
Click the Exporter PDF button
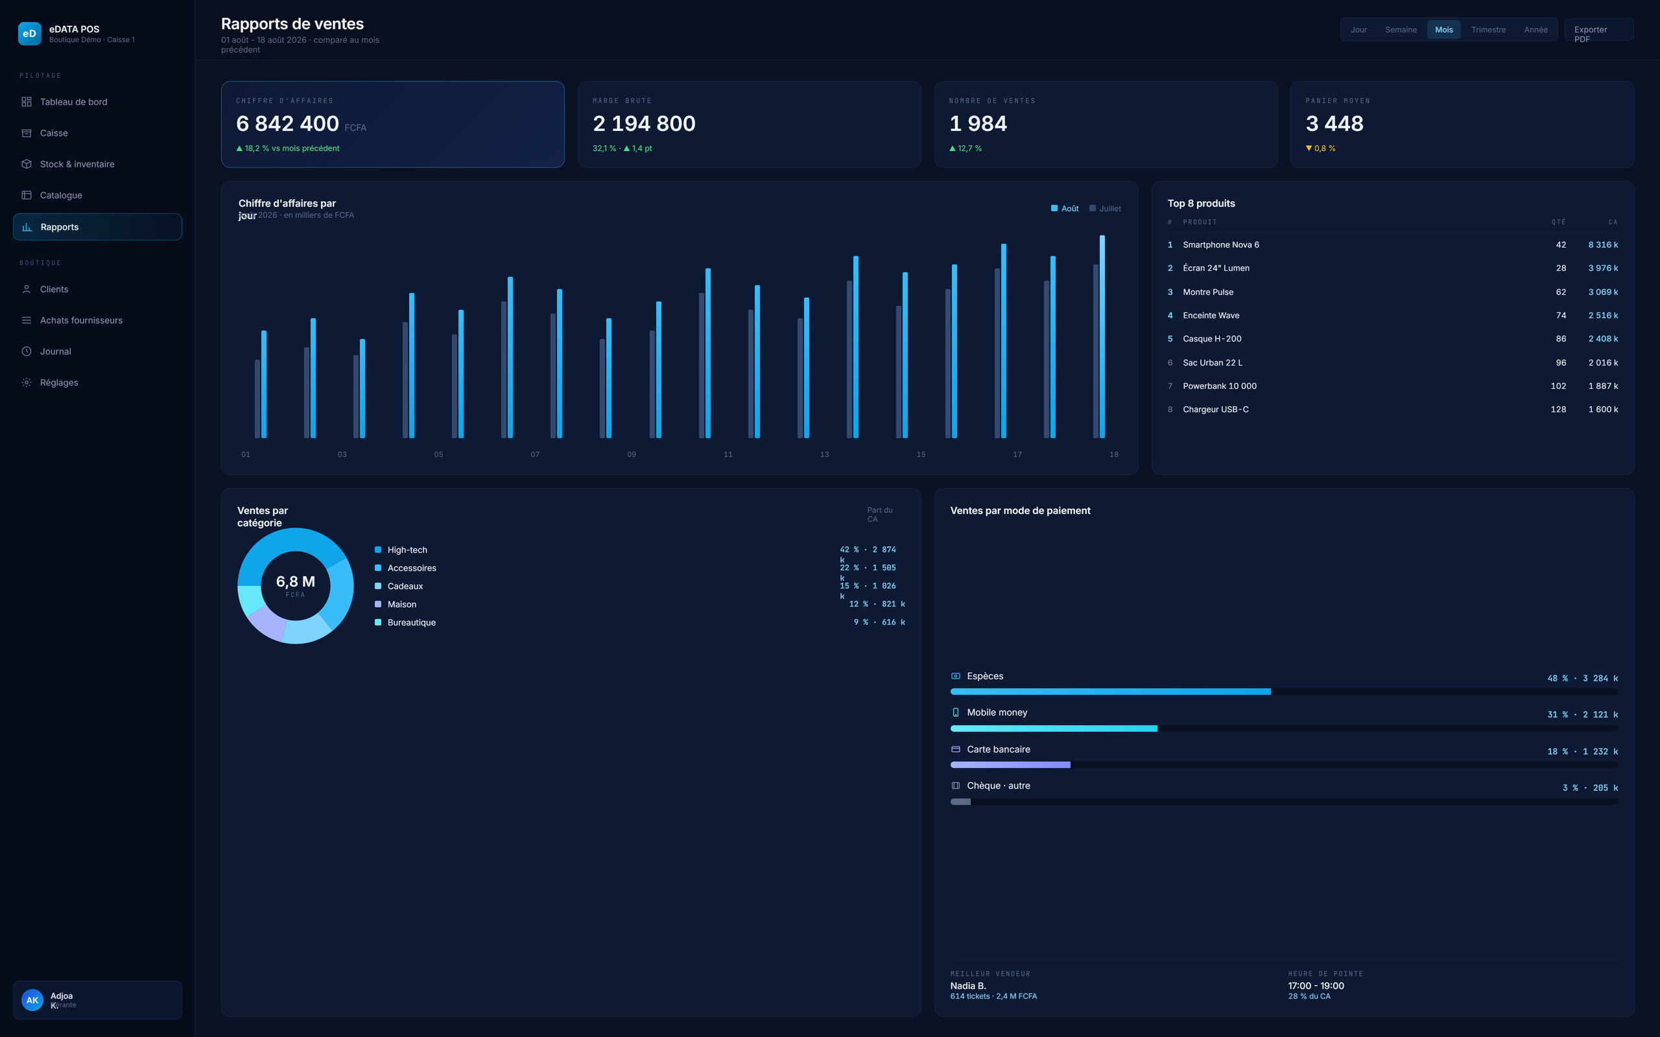(1599, 30)
